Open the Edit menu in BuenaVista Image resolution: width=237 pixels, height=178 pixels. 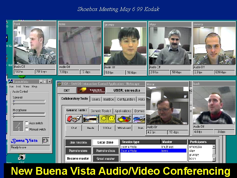18,87
